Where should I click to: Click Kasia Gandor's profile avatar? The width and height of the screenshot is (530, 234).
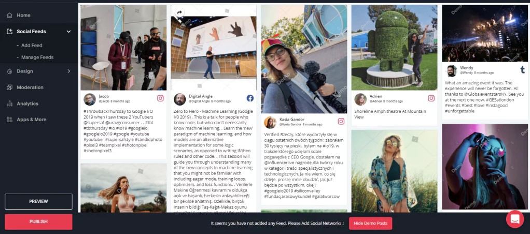click(270, 122)
